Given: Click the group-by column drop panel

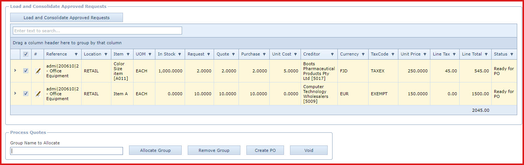Looking at the screenshot, I should 264,43.
